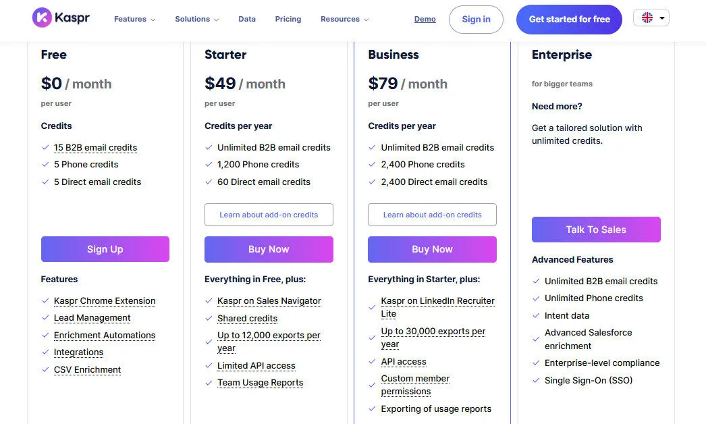Expand the Features navigation dropdown

tap(134, 20)
